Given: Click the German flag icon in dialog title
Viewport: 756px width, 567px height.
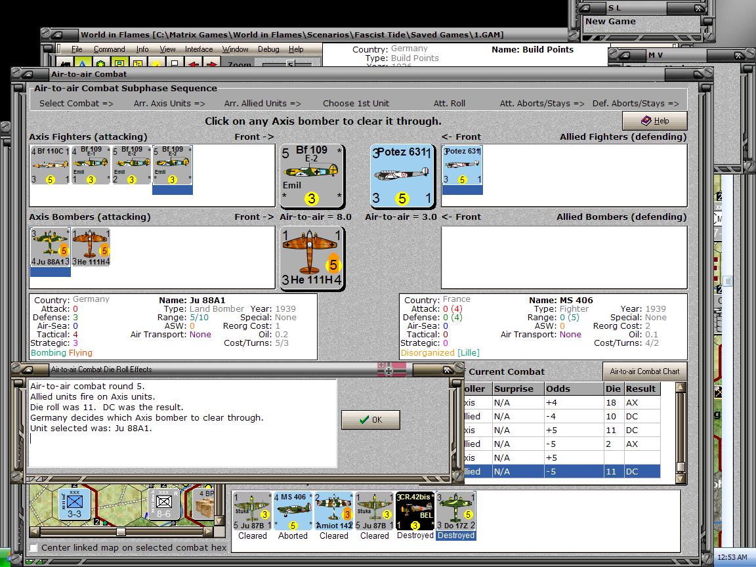Looking at the screenshot, I should 392,369.
